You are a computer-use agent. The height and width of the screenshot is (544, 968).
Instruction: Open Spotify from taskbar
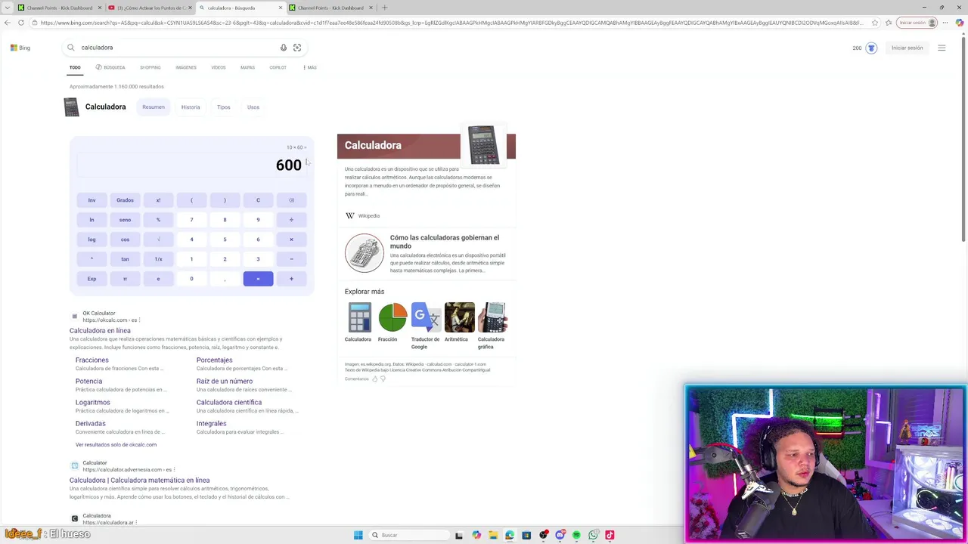pyautogui.click(x=576, y=535)
